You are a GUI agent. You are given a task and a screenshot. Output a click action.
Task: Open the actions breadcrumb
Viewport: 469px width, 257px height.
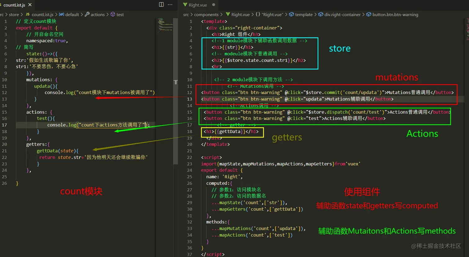(98, 15)
